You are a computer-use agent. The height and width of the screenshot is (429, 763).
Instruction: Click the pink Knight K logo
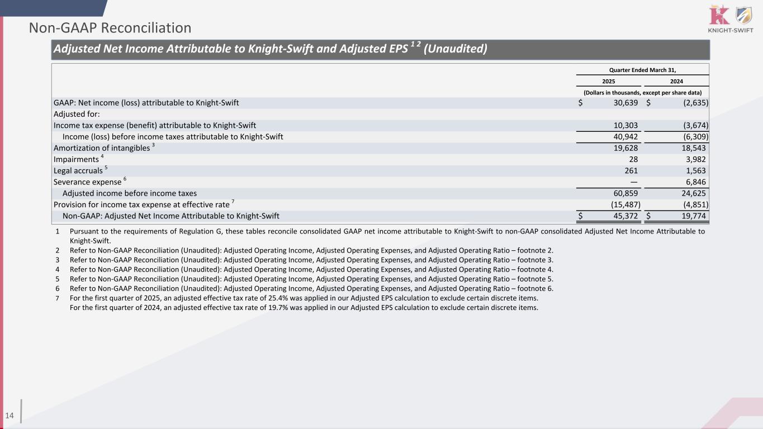717,15
